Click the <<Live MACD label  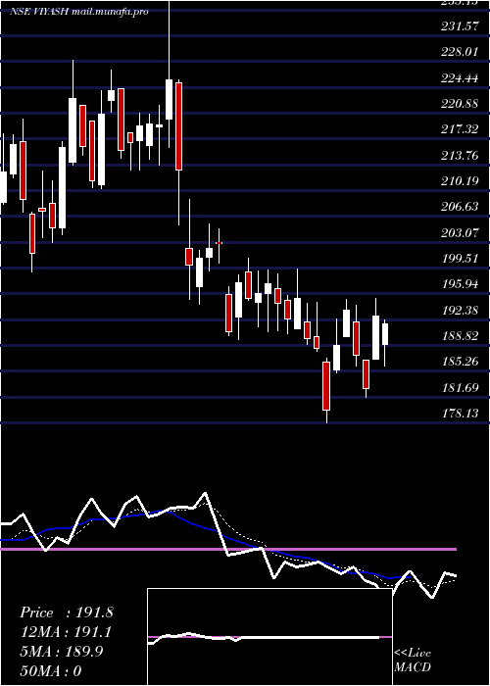[x=413, y=661]
